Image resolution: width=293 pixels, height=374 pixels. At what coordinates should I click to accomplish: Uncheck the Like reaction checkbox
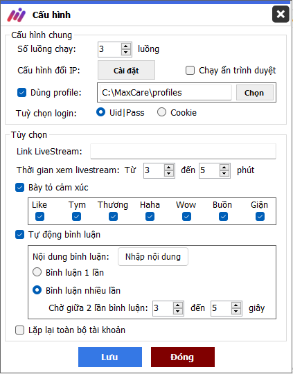click(x=40, y=217)
